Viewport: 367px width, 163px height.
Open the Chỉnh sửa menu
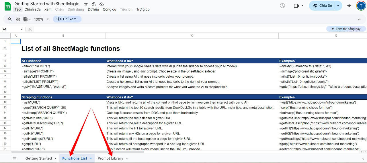pyautogui.click(x=32, y=9)
